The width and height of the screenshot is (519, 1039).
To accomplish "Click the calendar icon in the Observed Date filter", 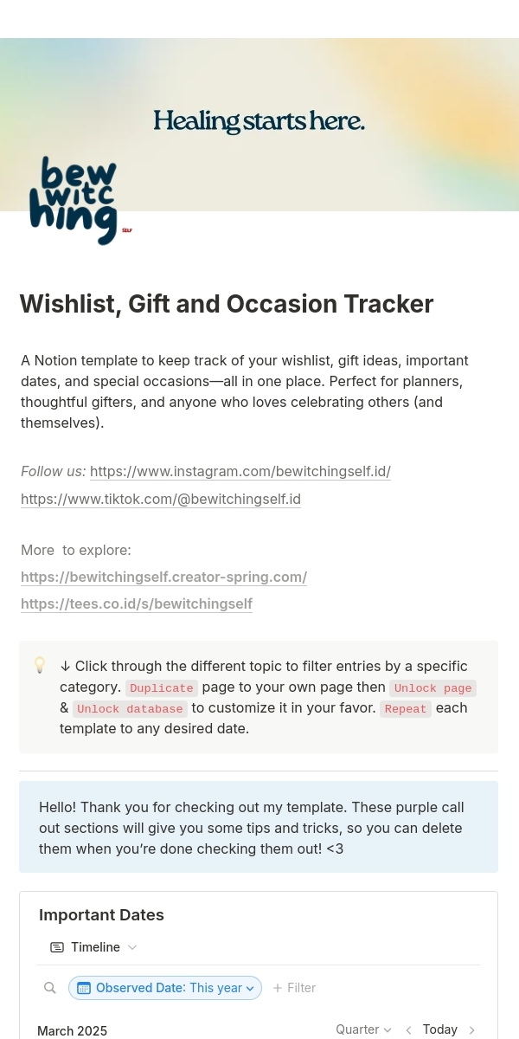I will click(84, 988).
